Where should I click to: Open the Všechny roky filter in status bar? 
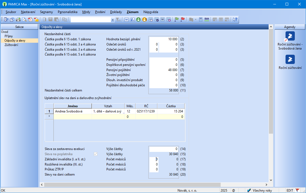pos(259,191)
